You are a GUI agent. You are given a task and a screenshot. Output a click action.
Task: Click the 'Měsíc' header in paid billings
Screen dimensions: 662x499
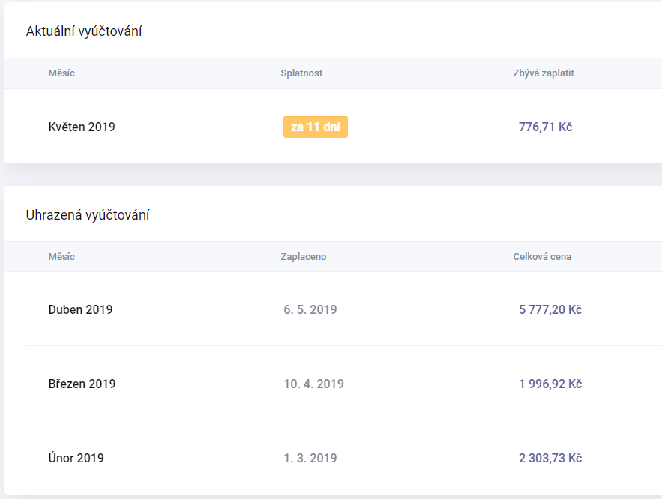[61, 256]
